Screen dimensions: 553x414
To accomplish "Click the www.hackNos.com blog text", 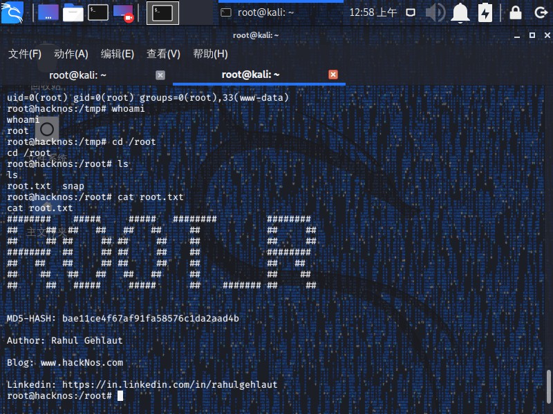I will (82, 363).
